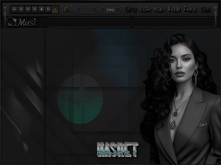Click the fast-forward button in player controls
The height and width of the screenshot is (165, 221).
click(x=15, y=9)
